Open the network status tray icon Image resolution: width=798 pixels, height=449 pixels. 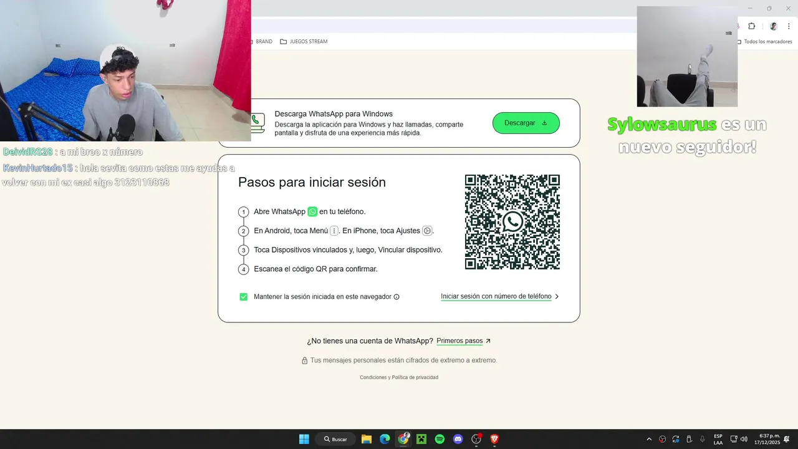734,439
